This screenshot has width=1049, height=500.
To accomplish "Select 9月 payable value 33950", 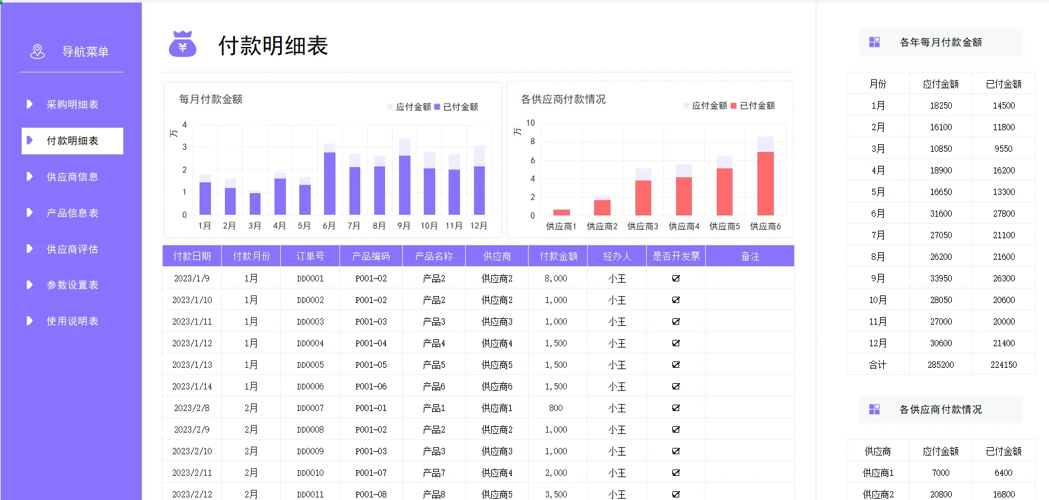I will 941,278.
